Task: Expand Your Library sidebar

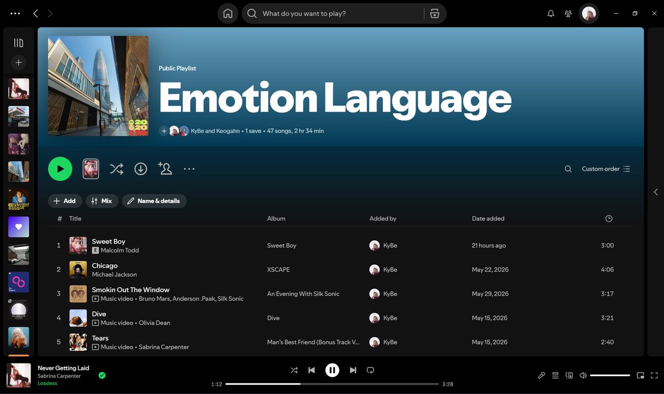Action: (x=19, y=43)
